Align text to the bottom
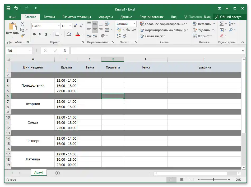The height and width of the screenshot is (187, 251). (x=101, y=24)
